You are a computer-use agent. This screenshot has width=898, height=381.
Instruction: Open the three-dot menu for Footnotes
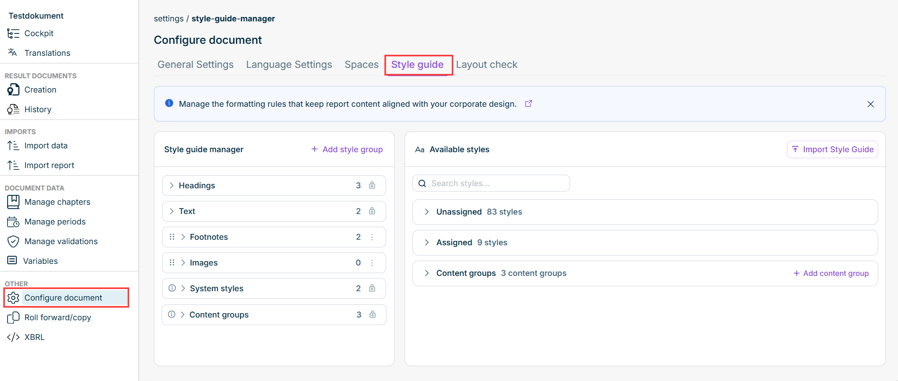pos(372,237)
